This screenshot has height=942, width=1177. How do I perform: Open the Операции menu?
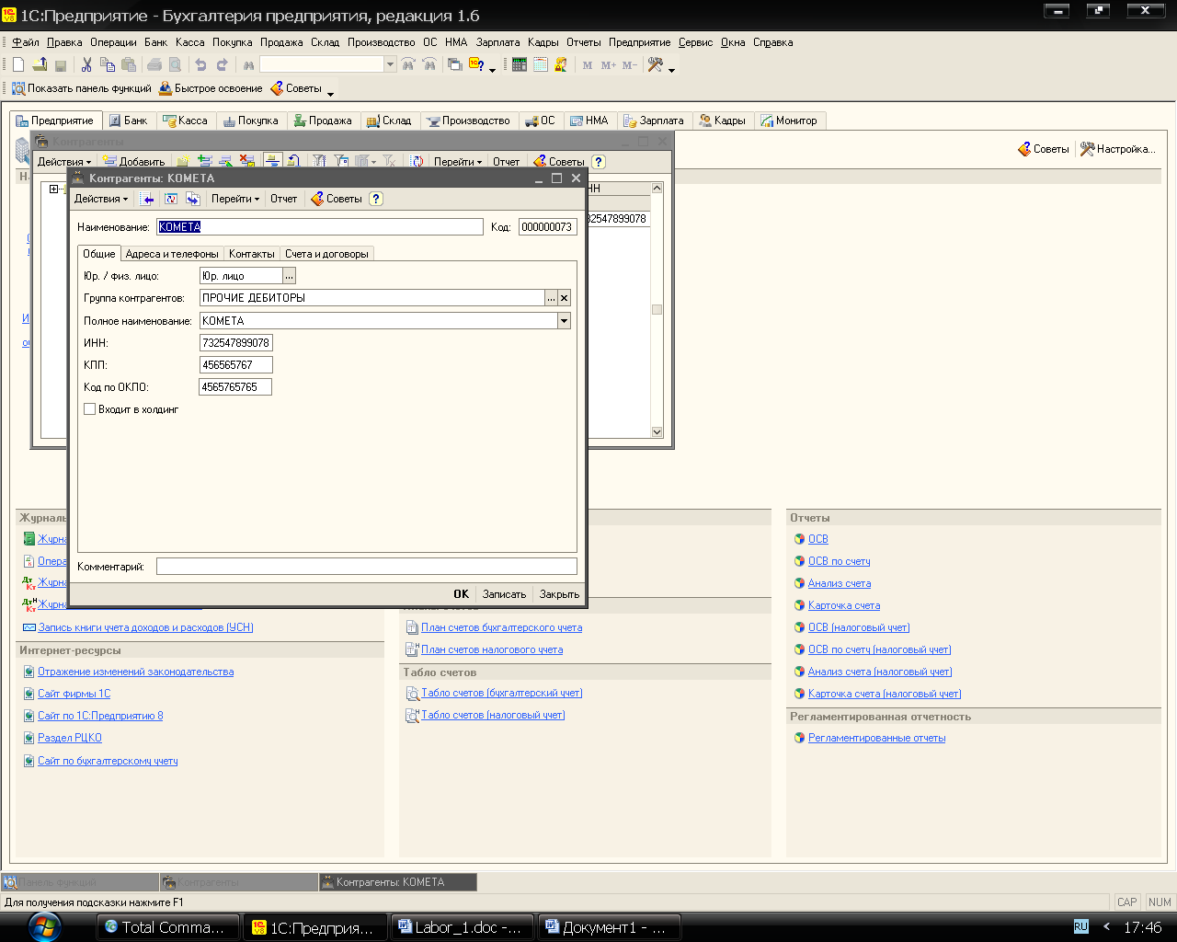[113, 42]
